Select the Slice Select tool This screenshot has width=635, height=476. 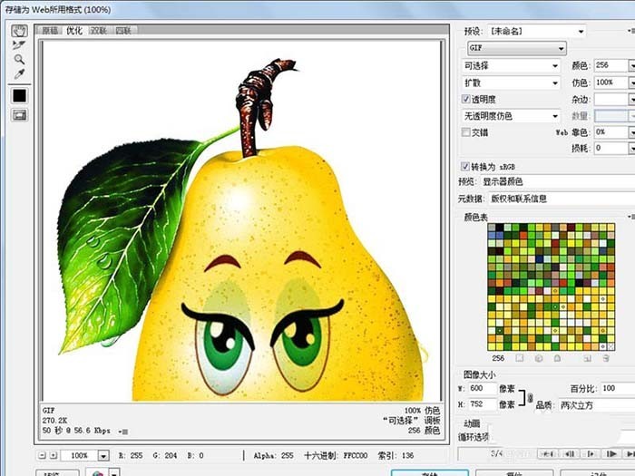[x=19, y=45]
